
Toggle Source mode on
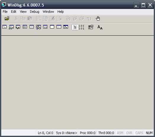[75, 27]
